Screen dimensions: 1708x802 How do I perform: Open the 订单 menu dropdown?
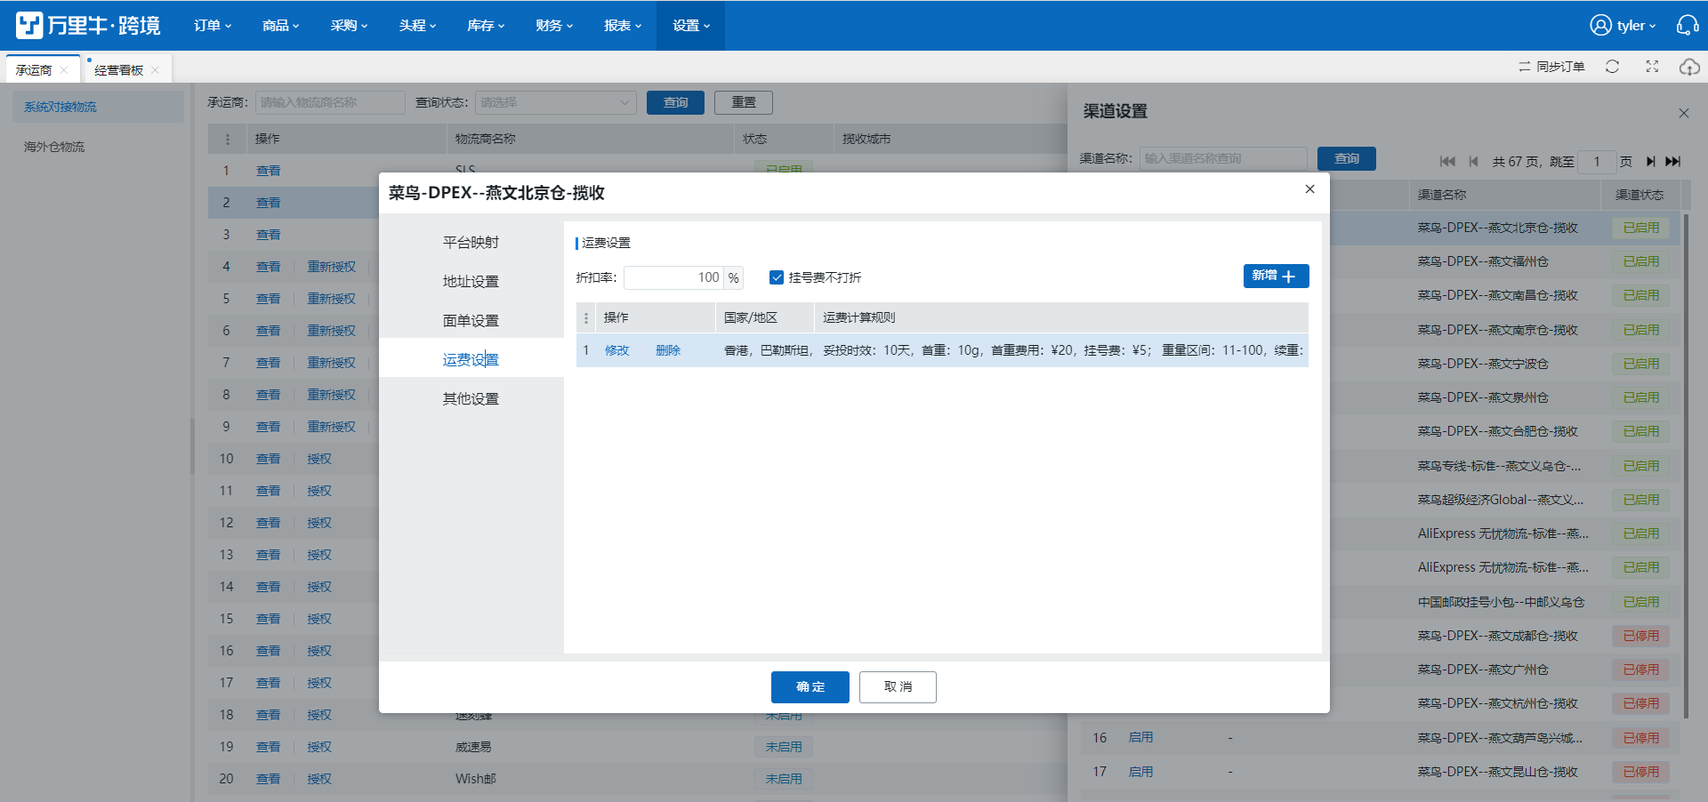(213, 26)
